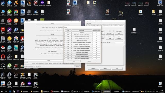This screenshot has width=165, height=93.
Task: Open the PowerOff.exe desktop icon
Action: pos(160,3)
